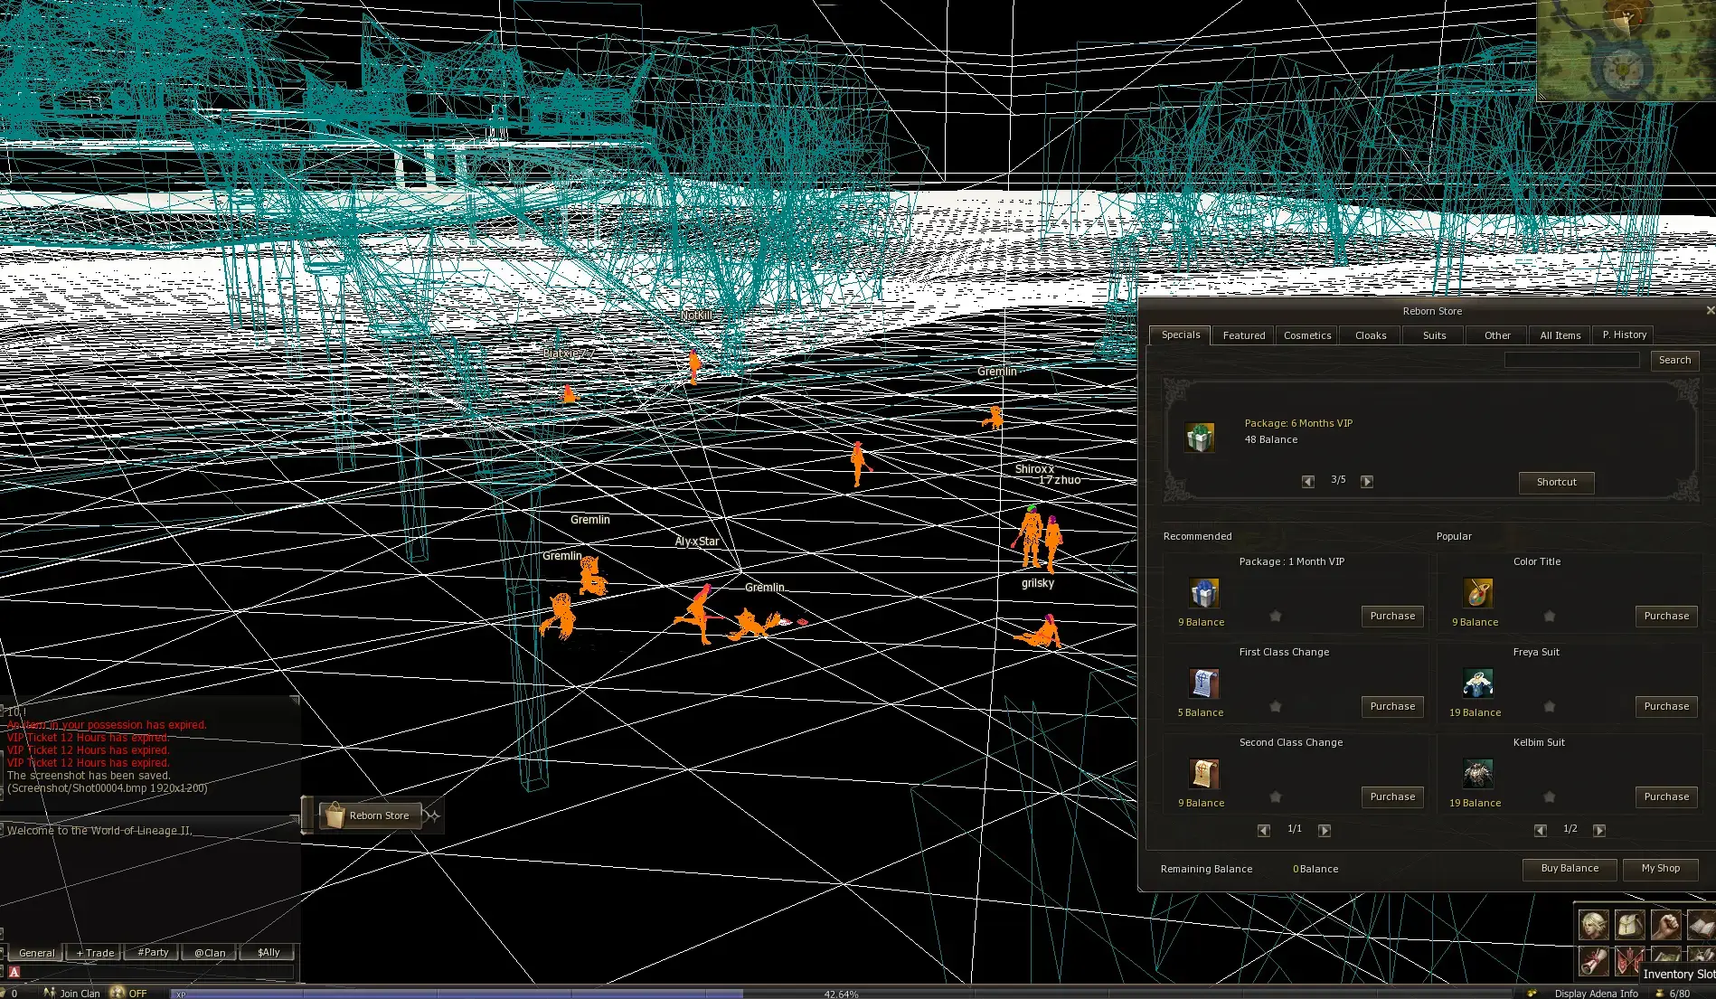The width and height of the screenshot is (1716, 999).
Task: Open the P. History tab
Action: click(x=1624, y=335)
